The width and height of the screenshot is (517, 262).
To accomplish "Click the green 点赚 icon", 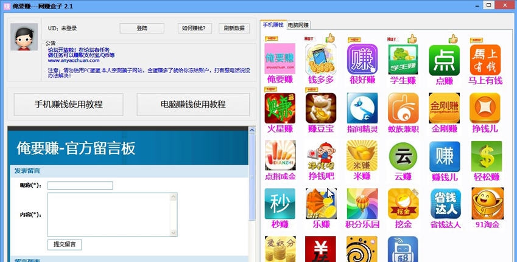I will (444, 60).
